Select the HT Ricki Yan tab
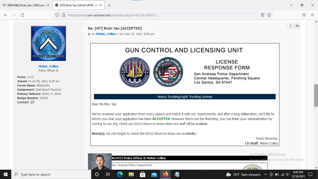318x179 pixels. pyautogui.click(x=78, y=5)
